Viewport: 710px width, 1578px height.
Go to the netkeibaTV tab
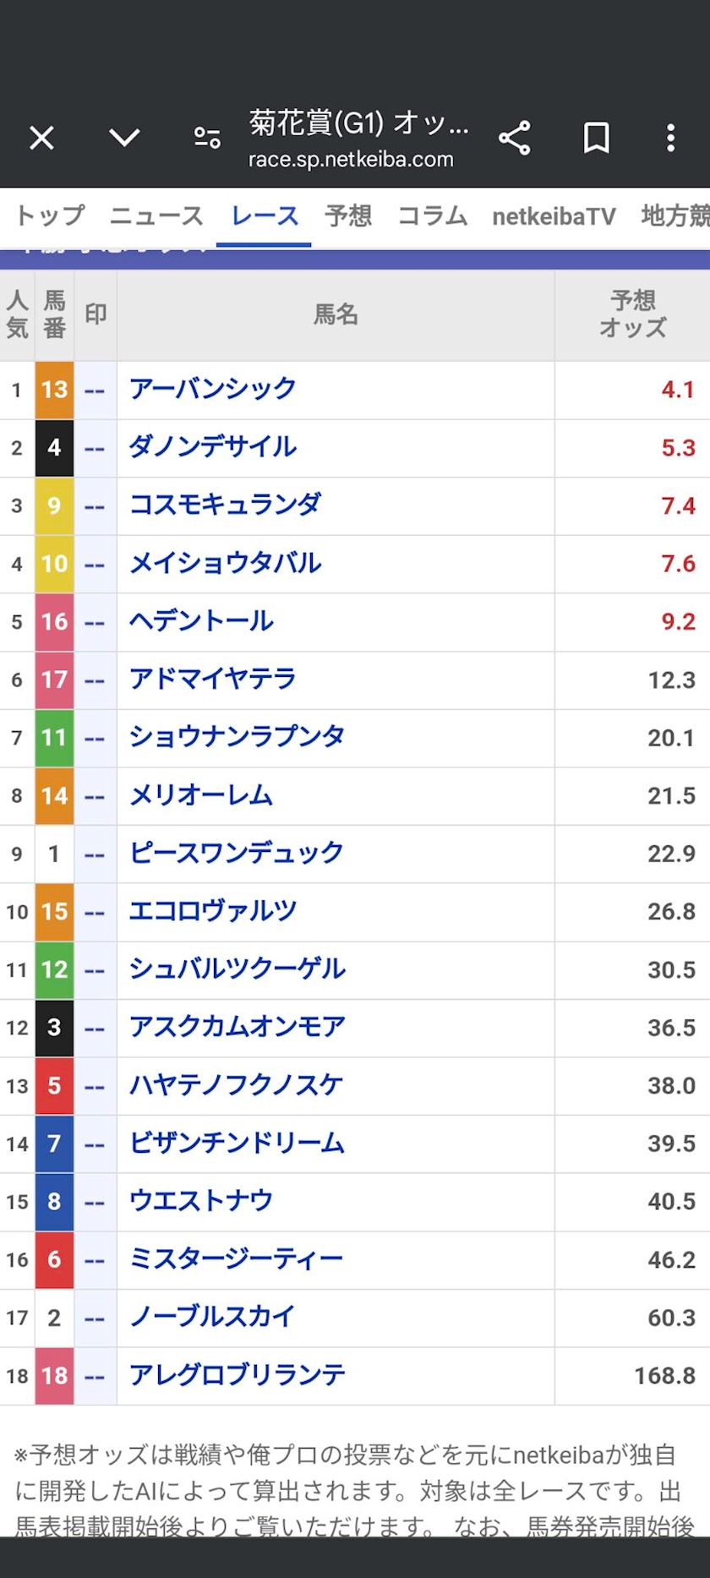(x=554, y=217)
